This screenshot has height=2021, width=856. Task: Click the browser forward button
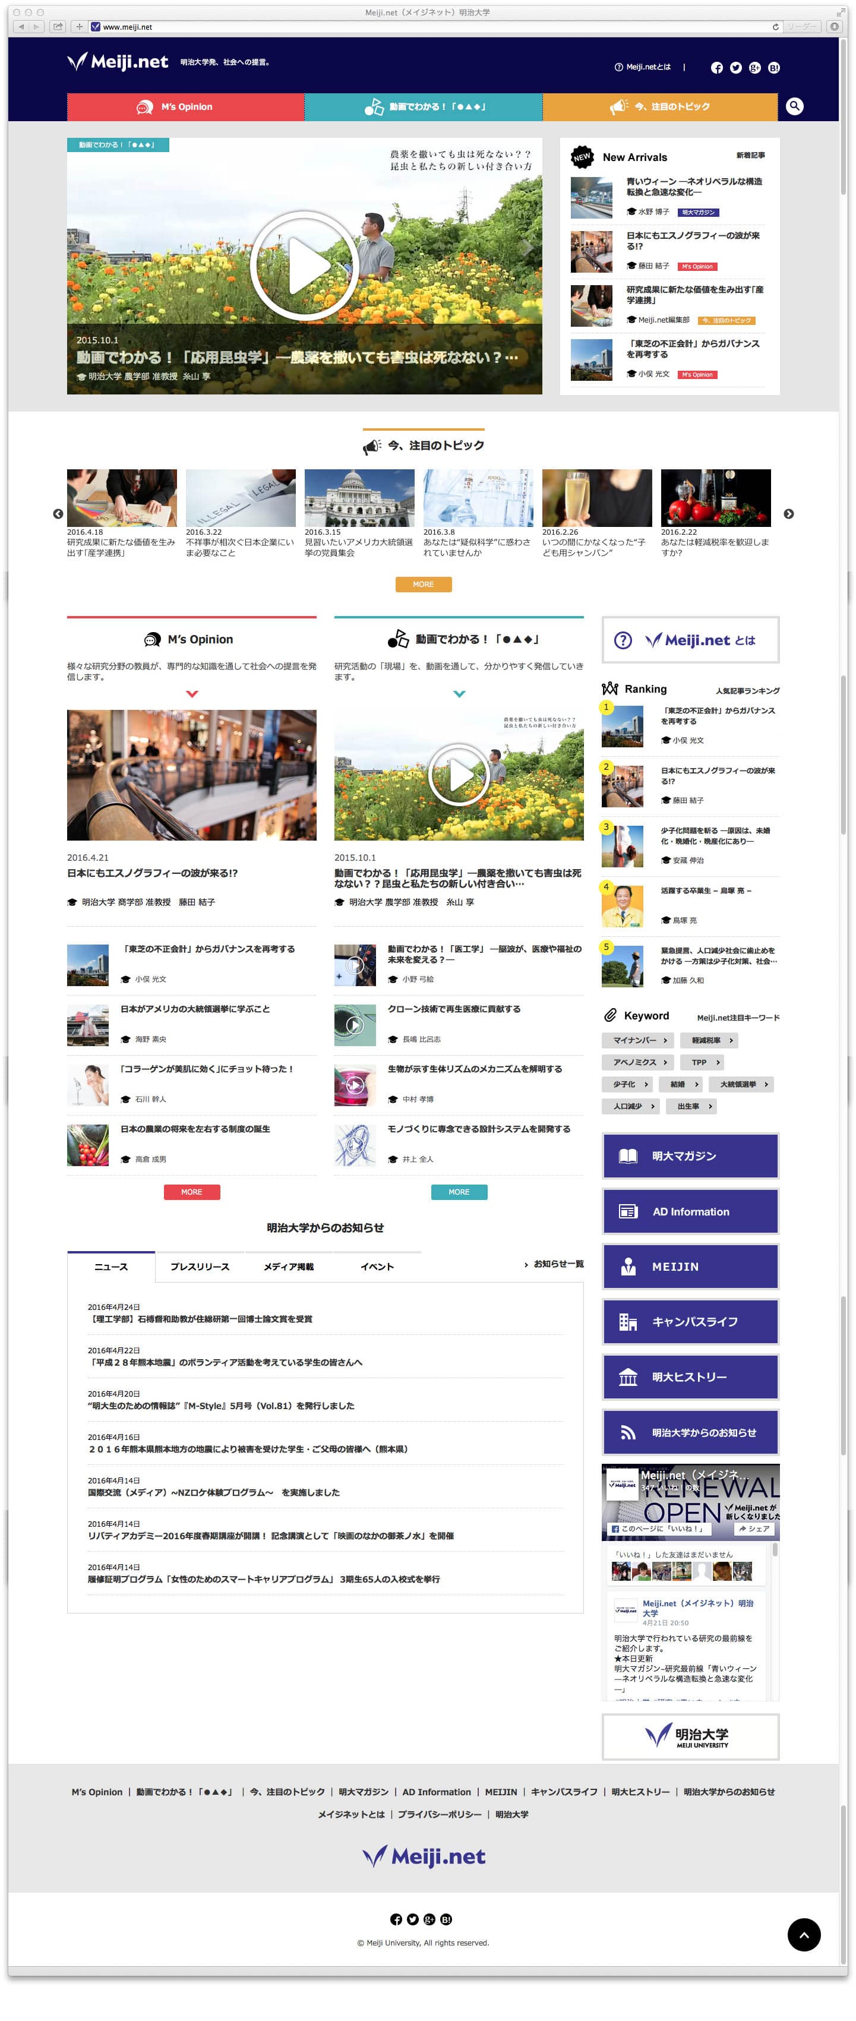click(x=36, y=27)
